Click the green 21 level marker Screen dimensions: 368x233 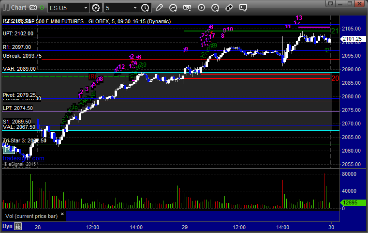click(335, 31)
